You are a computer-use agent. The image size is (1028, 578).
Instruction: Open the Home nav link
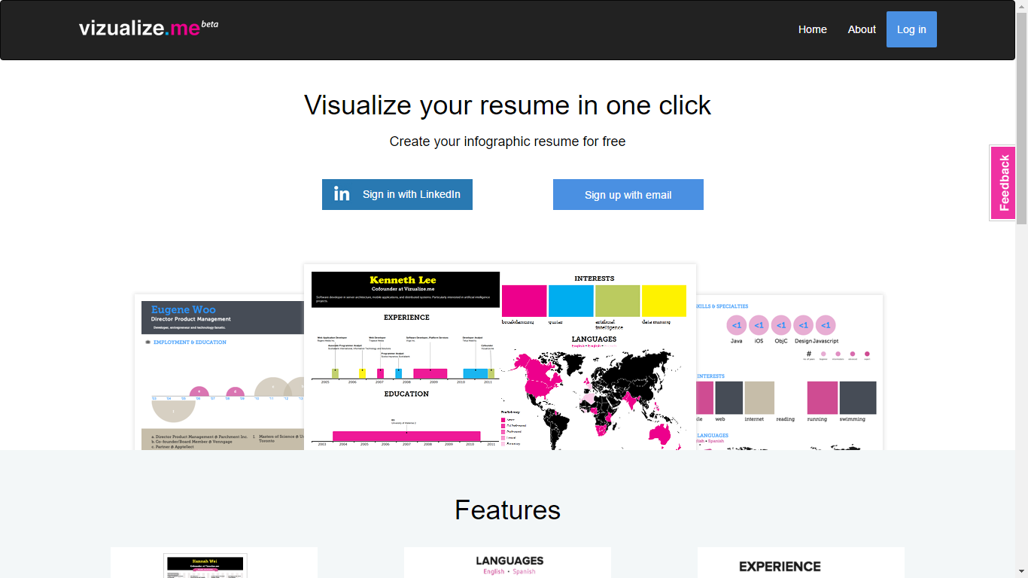(x=813, y=29)
